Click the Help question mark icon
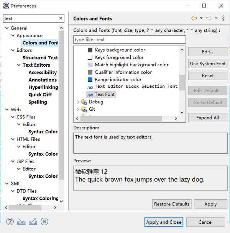 tap(10, 222)
